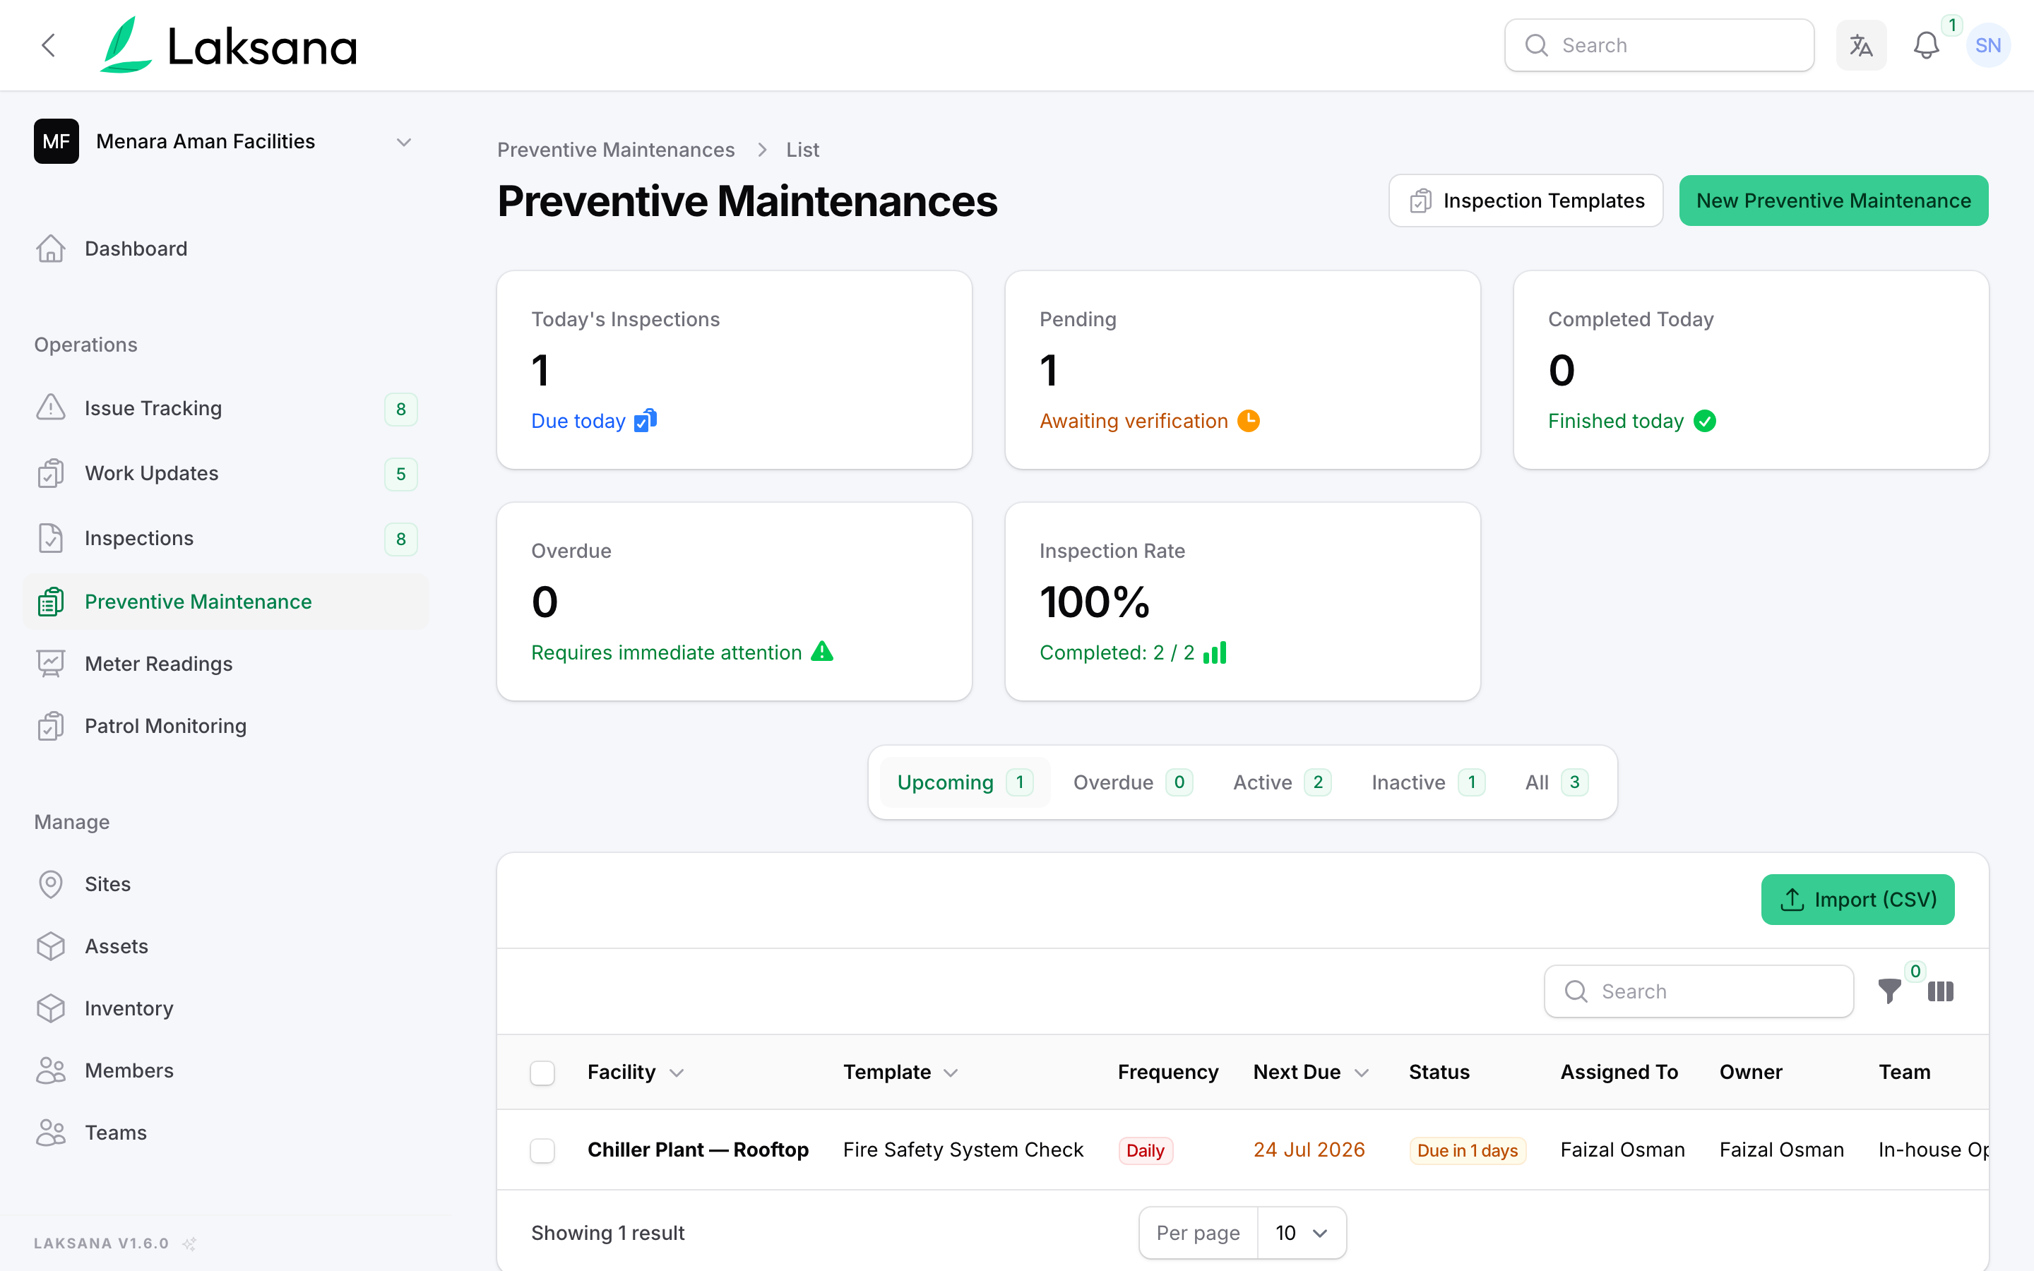2034x1271 pixels.
Task: Open the Chiller Plant — Rooftop record
Action: click(x=698, y=1150)
